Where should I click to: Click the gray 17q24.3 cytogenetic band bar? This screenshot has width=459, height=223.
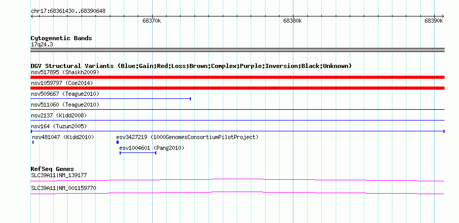[237, 50]
